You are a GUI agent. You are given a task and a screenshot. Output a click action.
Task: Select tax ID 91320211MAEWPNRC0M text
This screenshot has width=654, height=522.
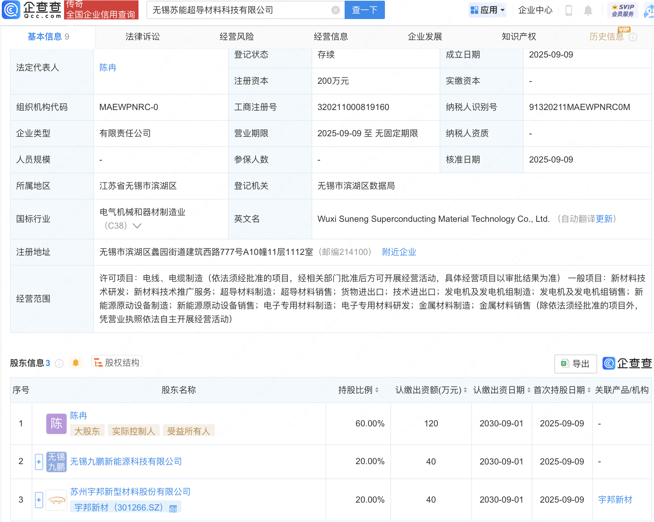579,107
